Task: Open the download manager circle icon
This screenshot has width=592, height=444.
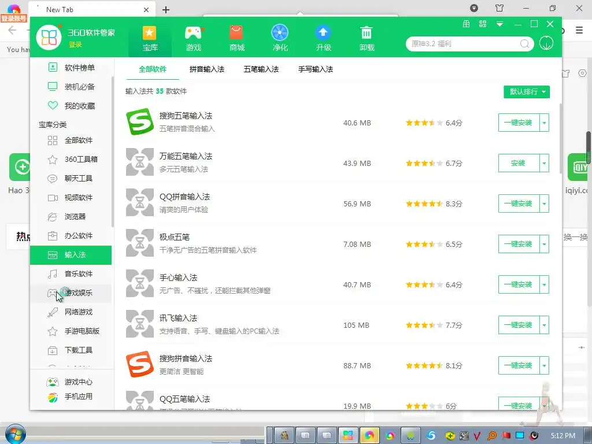Action: point(546,43)
